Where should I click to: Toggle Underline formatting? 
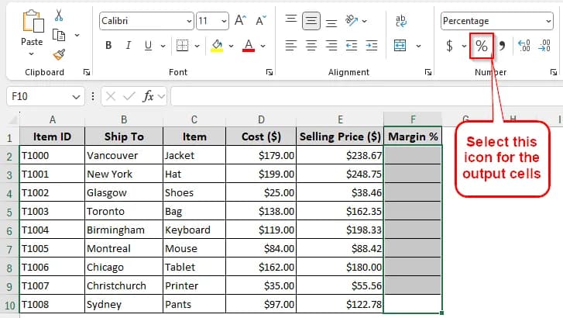coord(148,46)
